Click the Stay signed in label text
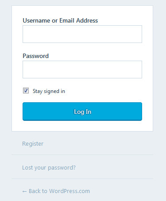 (49, 91)
